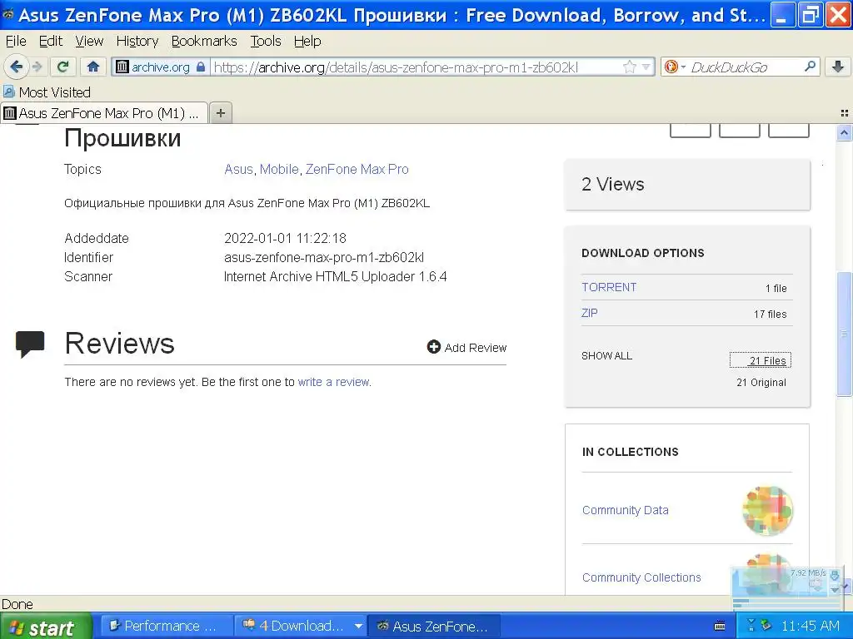Click the Add Review plus icon link
853x639 pixels.
(x=466, y=347)
